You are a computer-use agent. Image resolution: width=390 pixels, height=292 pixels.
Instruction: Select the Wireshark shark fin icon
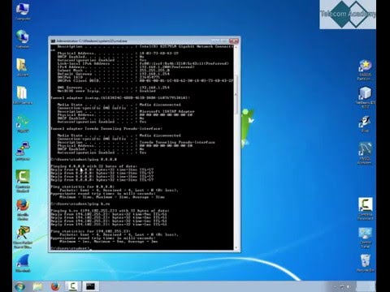23,263
